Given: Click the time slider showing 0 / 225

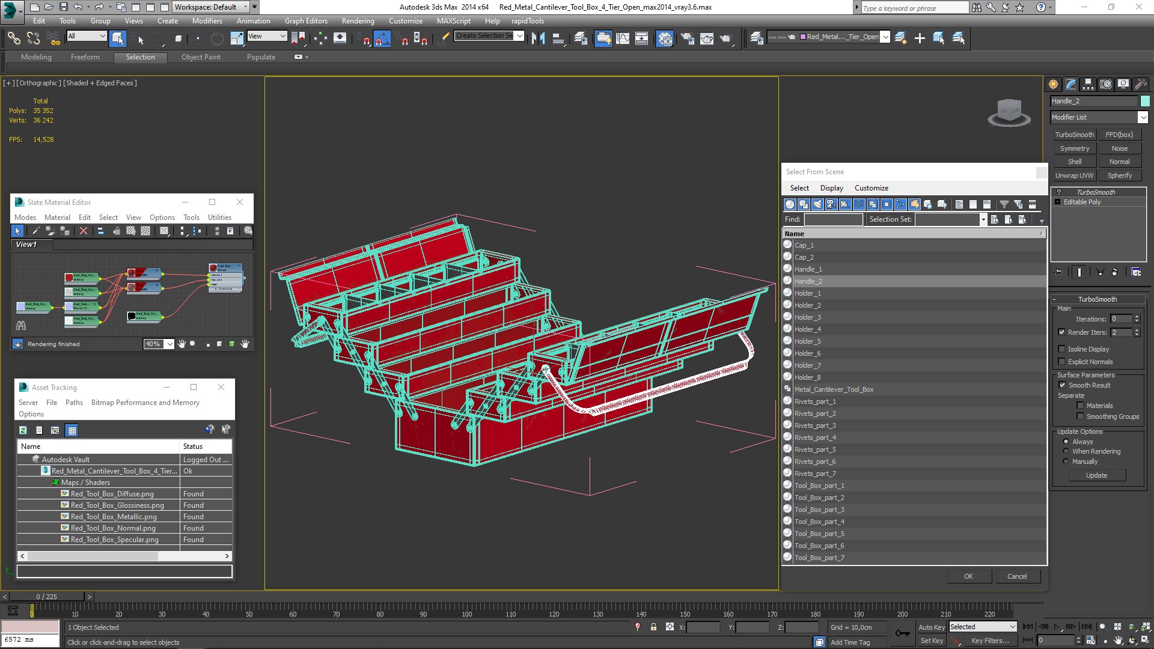Looking at the screenshot, I should coord(47,597).
